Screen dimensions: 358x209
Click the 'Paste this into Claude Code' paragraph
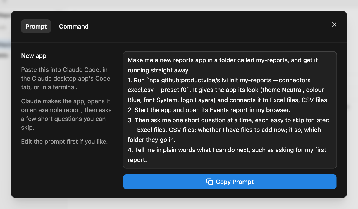coord(66,78)
